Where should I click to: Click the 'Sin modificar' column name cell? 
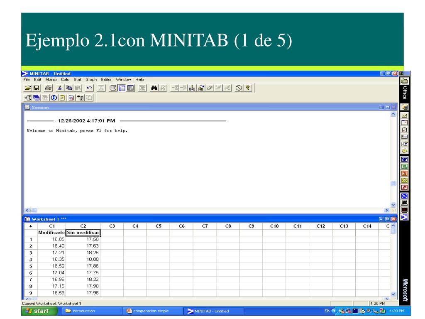pos(83,233)
